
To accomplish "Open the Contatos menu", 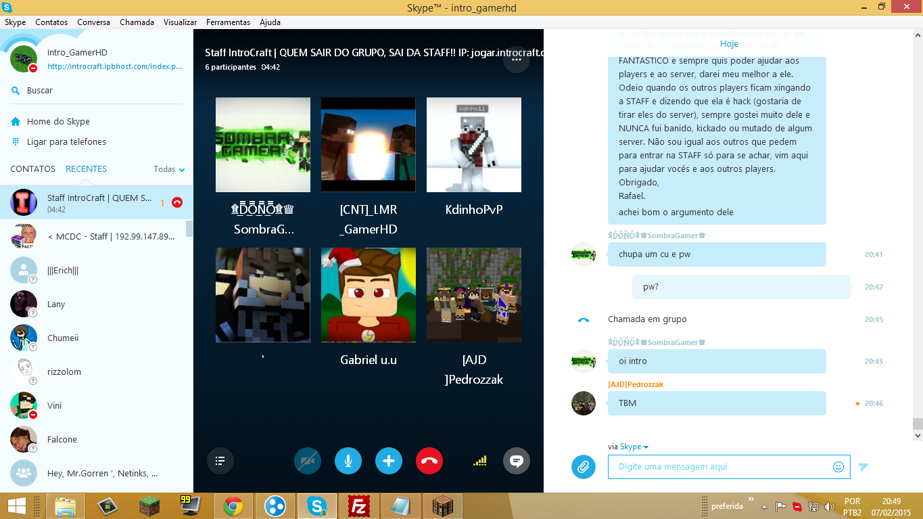I will pos(51,22).
